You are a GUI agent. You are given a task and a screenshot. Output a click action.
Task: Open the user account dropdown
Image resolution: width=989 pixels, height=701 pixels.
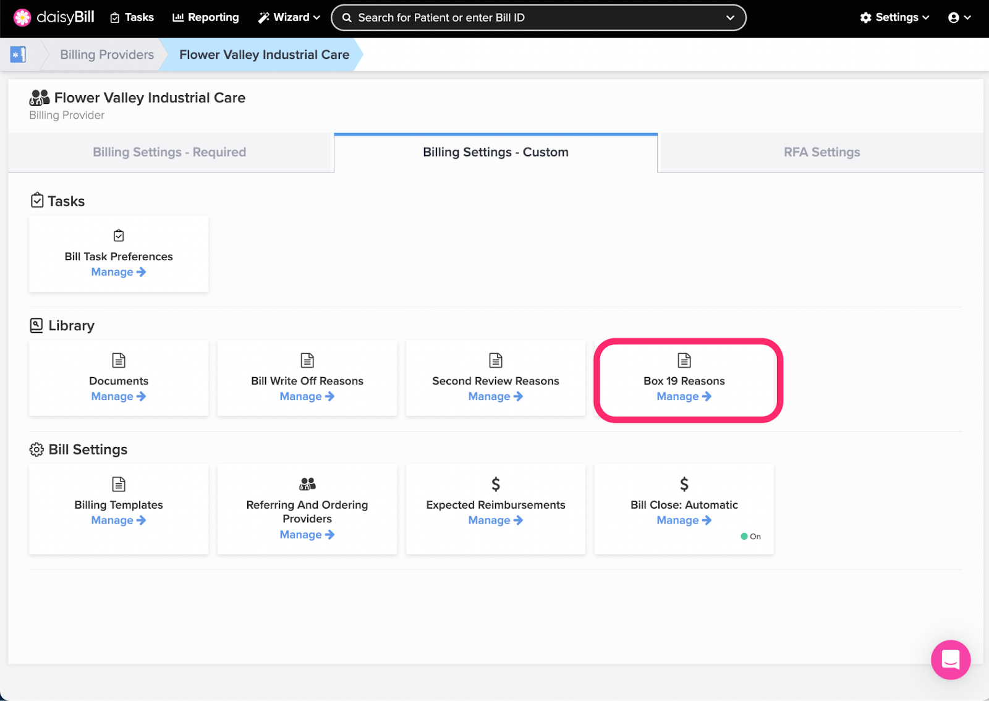pos(959,17)
